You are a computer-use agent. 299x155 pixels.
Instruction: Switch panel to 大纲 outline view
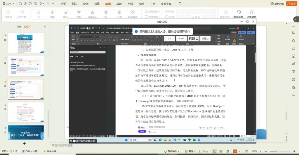(19, 27)
